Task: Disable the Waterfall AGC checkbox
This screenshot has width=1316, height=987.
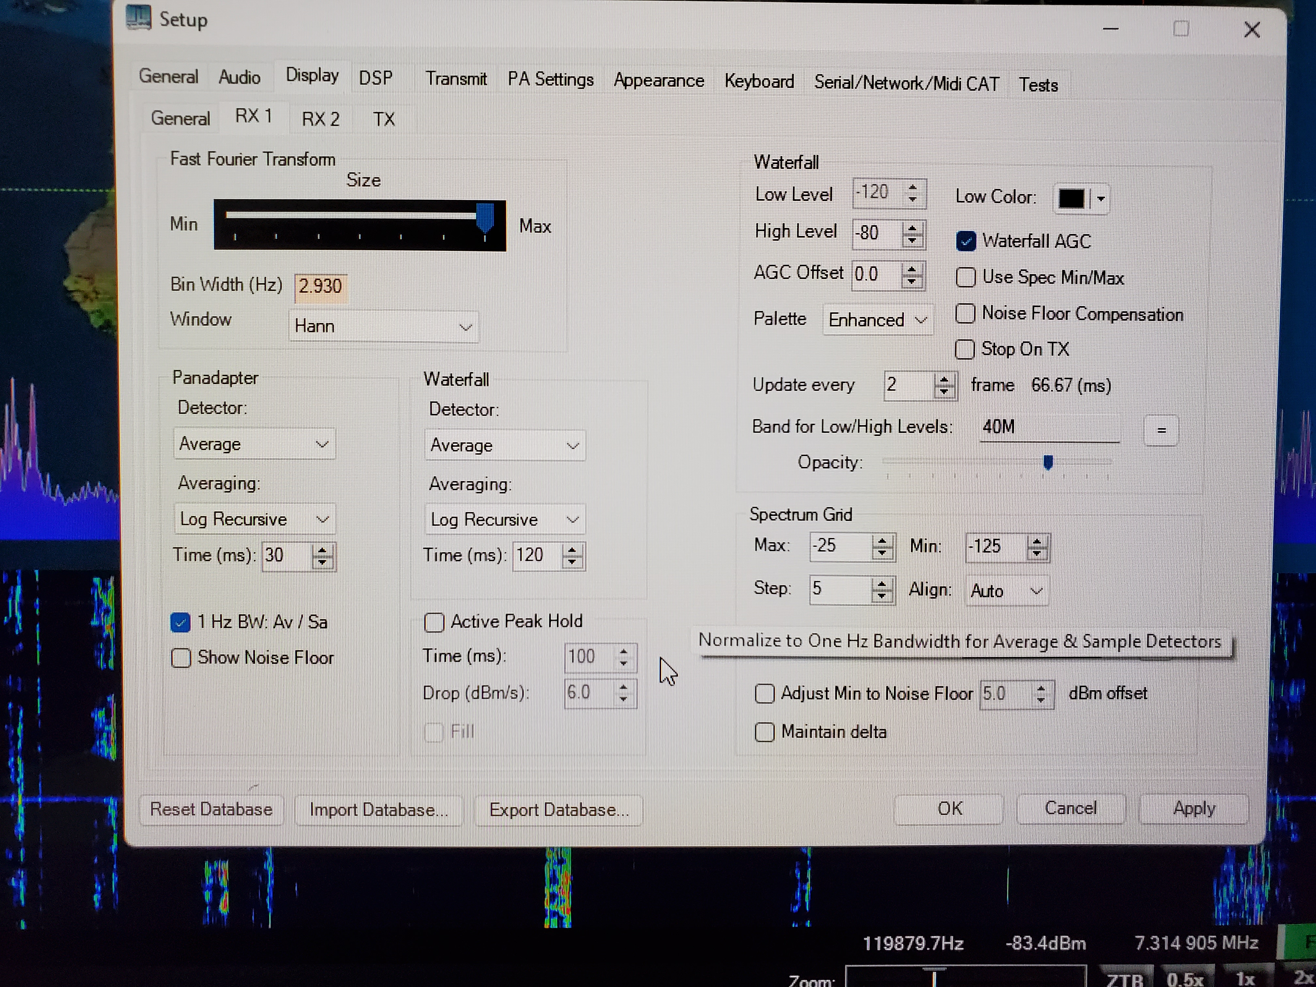Action: [x=965, y=242]
